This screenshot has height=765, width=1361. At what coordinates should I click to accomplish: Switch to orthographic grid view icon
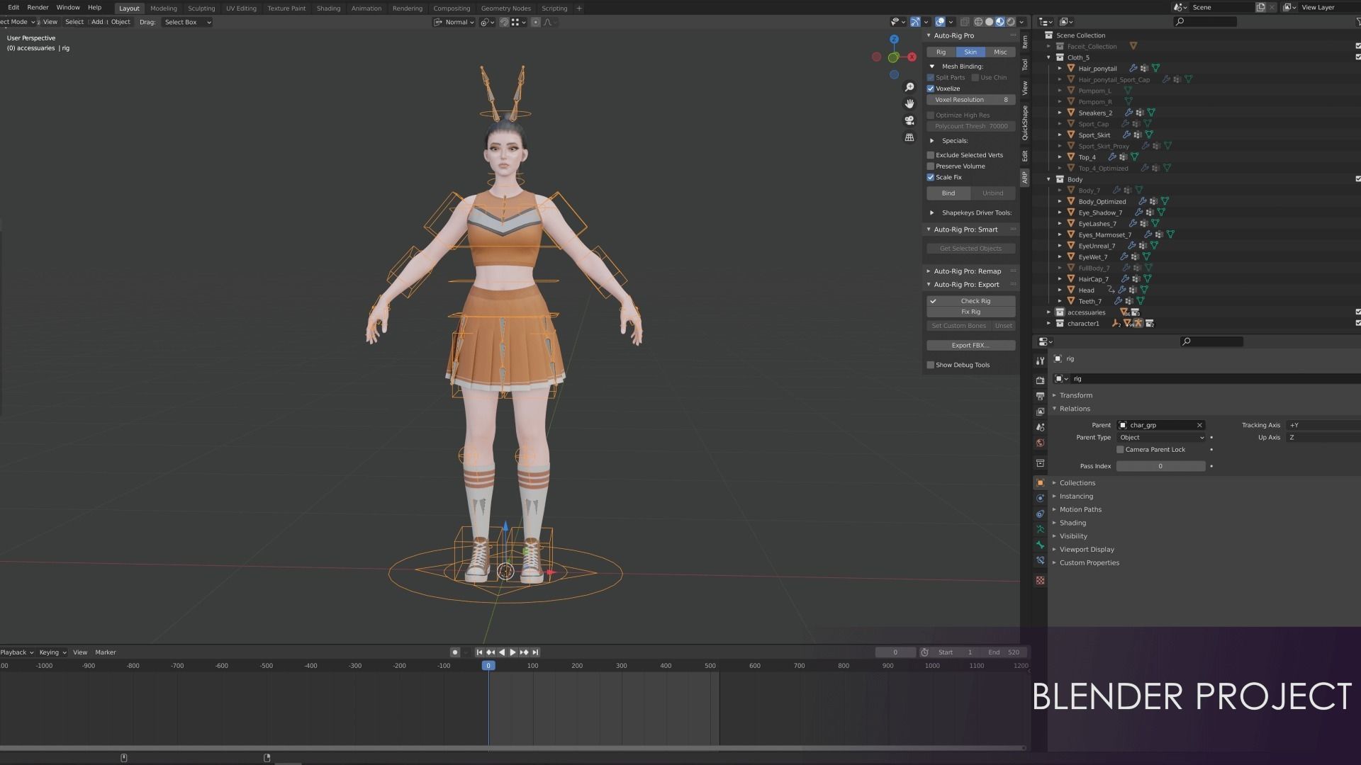point(909,137)
